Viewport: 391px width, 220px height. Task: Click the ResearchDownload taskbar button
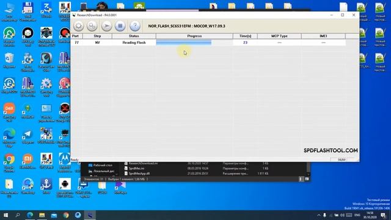90,215
